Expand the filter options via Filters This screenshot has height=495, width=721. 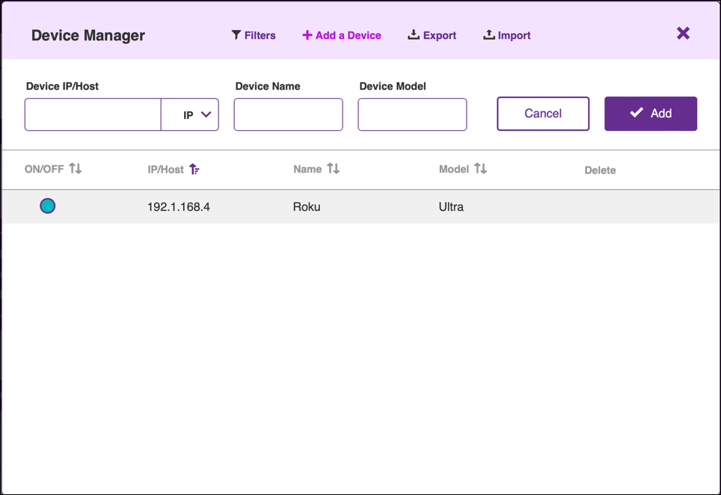click(x=254, y=34)
